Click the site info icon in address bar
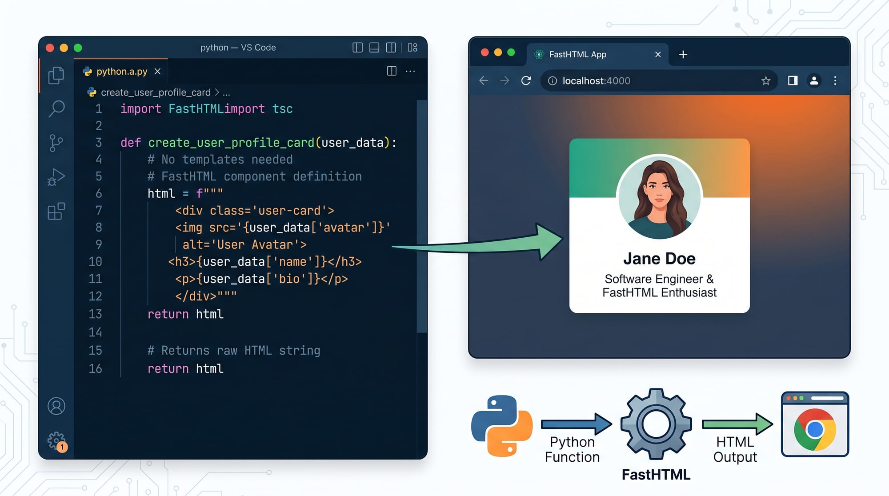This screenshot has width=889, height=496. [x=552, y=80]
